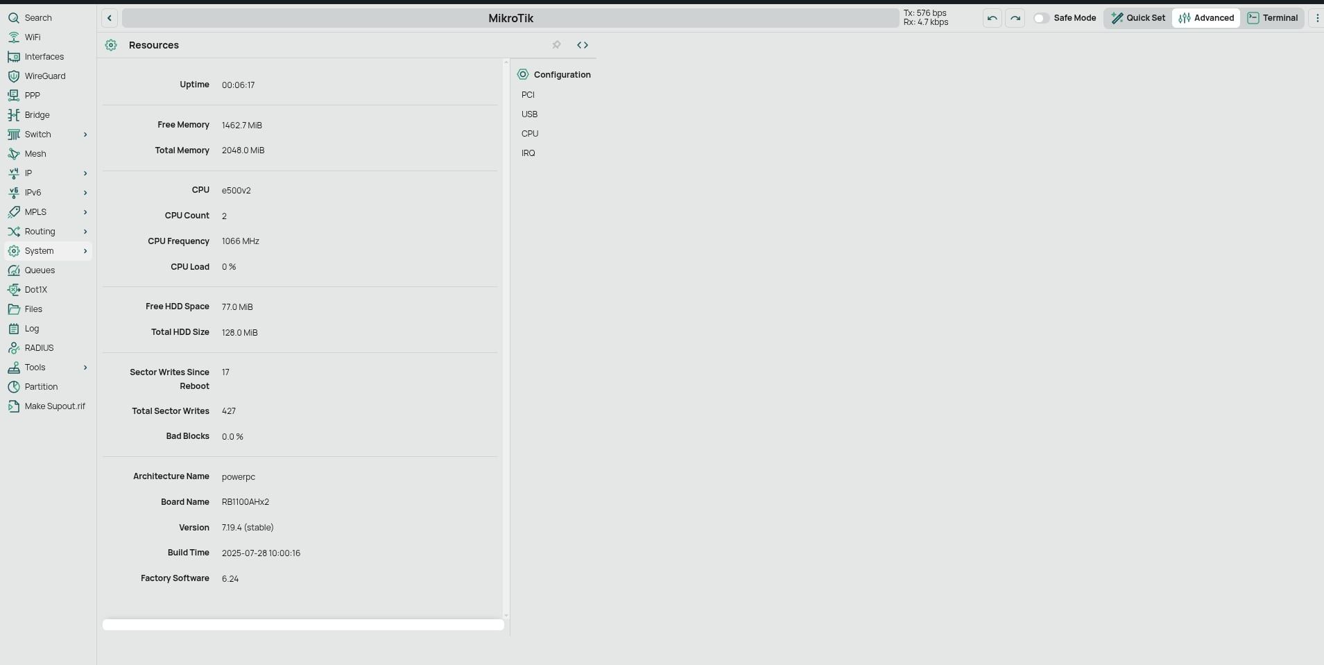Expand the System submenu chevron
Image resolution: width=1324 pixels, height=665 pixels.
click(85, 251)
